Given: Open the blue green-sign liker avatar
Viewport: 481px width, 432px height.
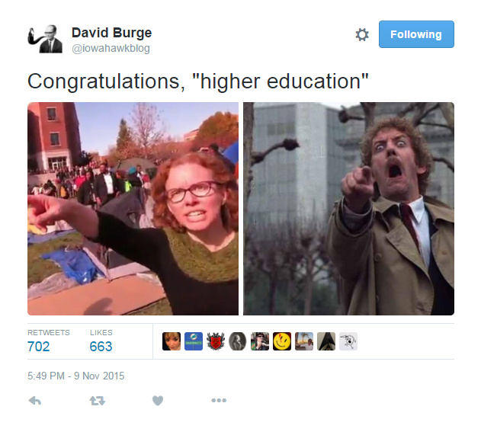Looking at the screenshot, I should pyautogui.click(x=194, y=341).
